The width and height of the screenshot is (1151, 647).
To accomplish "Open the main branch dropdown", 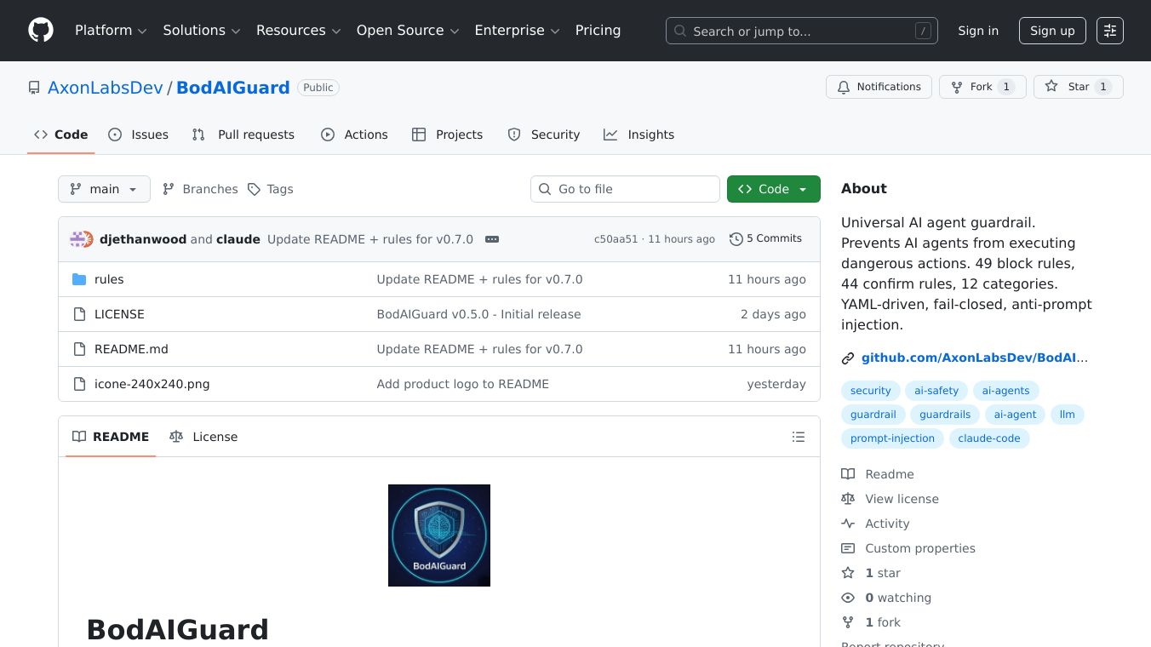I will coord(104,189).
